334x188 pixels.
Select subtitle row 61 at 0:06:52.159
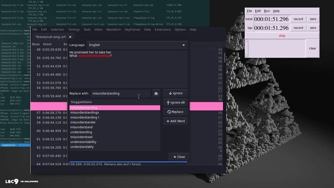point(50,139)
